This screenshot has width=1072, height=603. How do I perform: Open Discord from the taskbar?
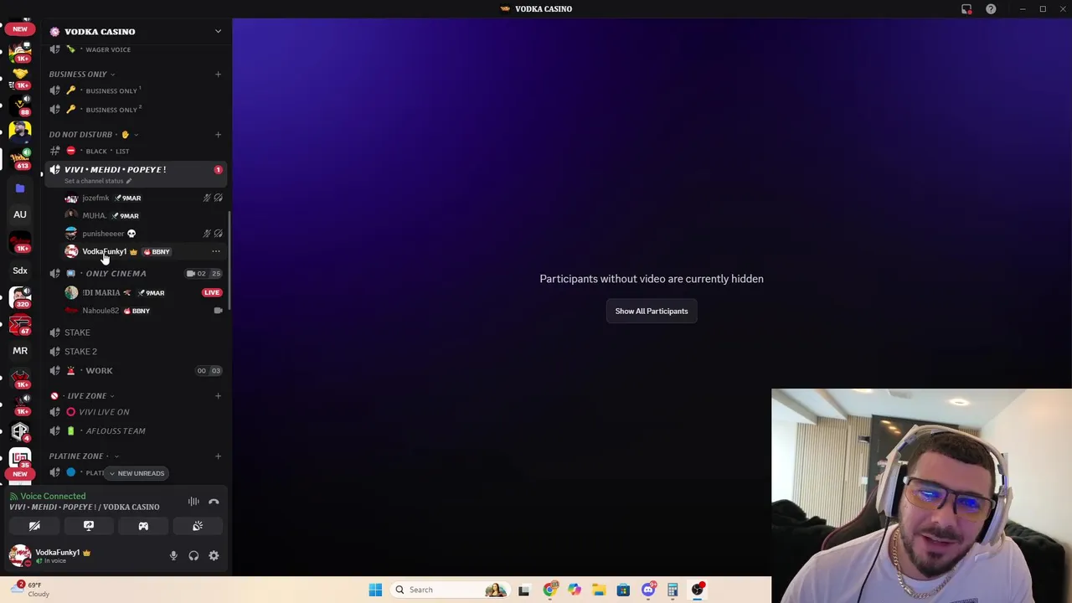coord(648,590)
